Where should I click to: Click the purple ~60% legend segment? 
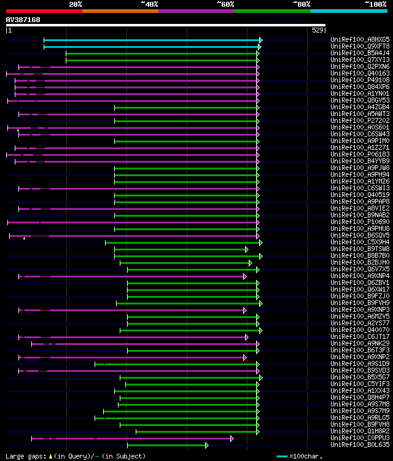point(196,11)
